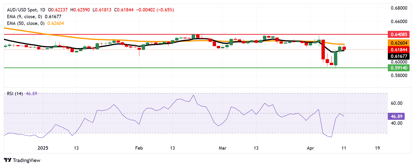The width and height of the screenshot is (415, 167).
Task: Select the AUD/USD Spot symbol title
Action: pos(22,10)
